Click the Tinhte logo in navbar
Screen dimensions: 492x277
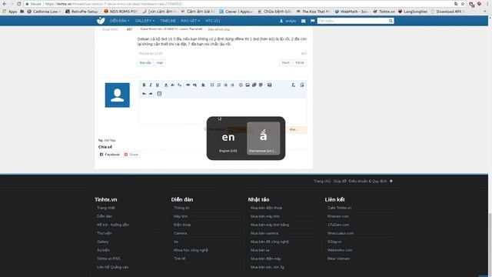coord(101,21)
